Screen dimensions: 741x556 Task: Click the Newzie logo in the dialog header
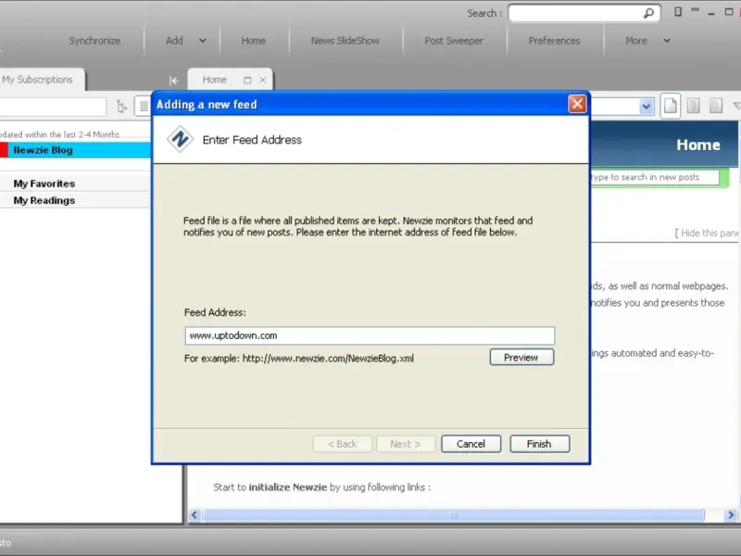click(x=180, y=140)
